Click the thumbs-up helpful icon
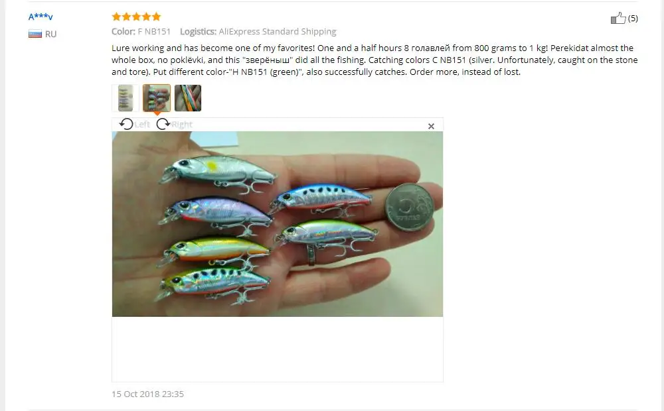 coord(618,18)
